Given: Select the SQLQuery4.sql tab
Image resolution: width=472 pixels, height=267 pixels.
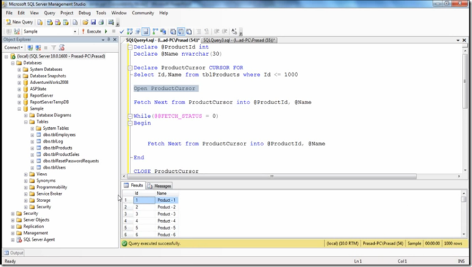Looking at the screenshot, I should click(x=163, y=40).
